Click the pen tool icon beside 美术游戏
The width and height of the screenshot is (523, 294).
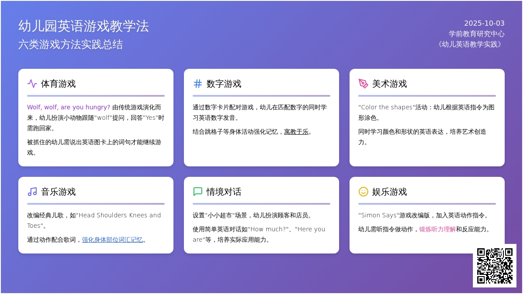[363, 84]
